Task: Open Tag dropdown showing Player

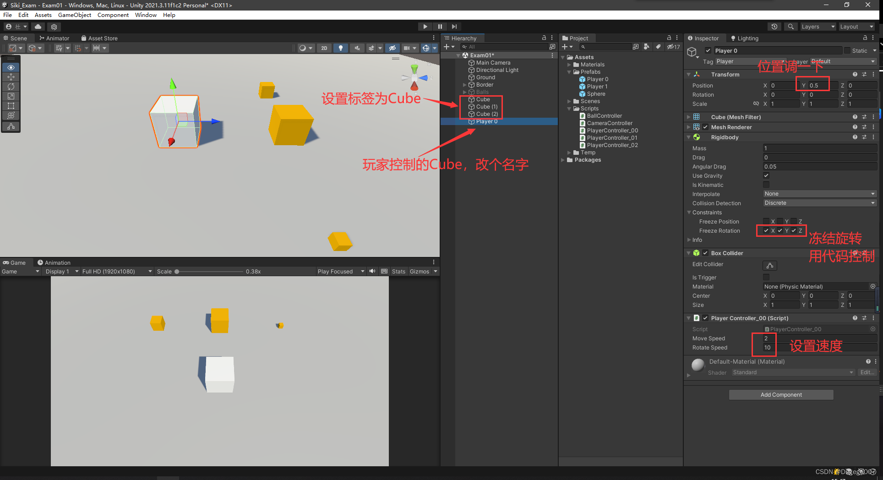Action: [x=751, y=61]
